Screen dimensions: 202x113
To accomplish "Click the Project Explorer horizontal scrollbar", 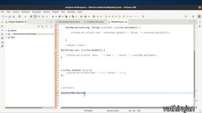I will (x=24, y=108).
